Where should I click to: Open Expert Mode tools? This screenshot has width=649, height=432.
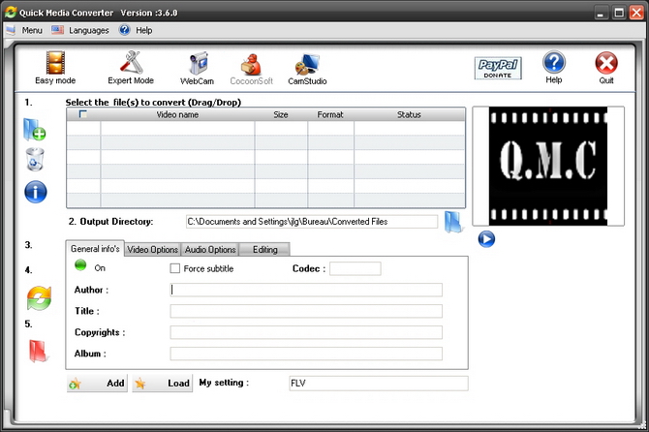[131, 68]
